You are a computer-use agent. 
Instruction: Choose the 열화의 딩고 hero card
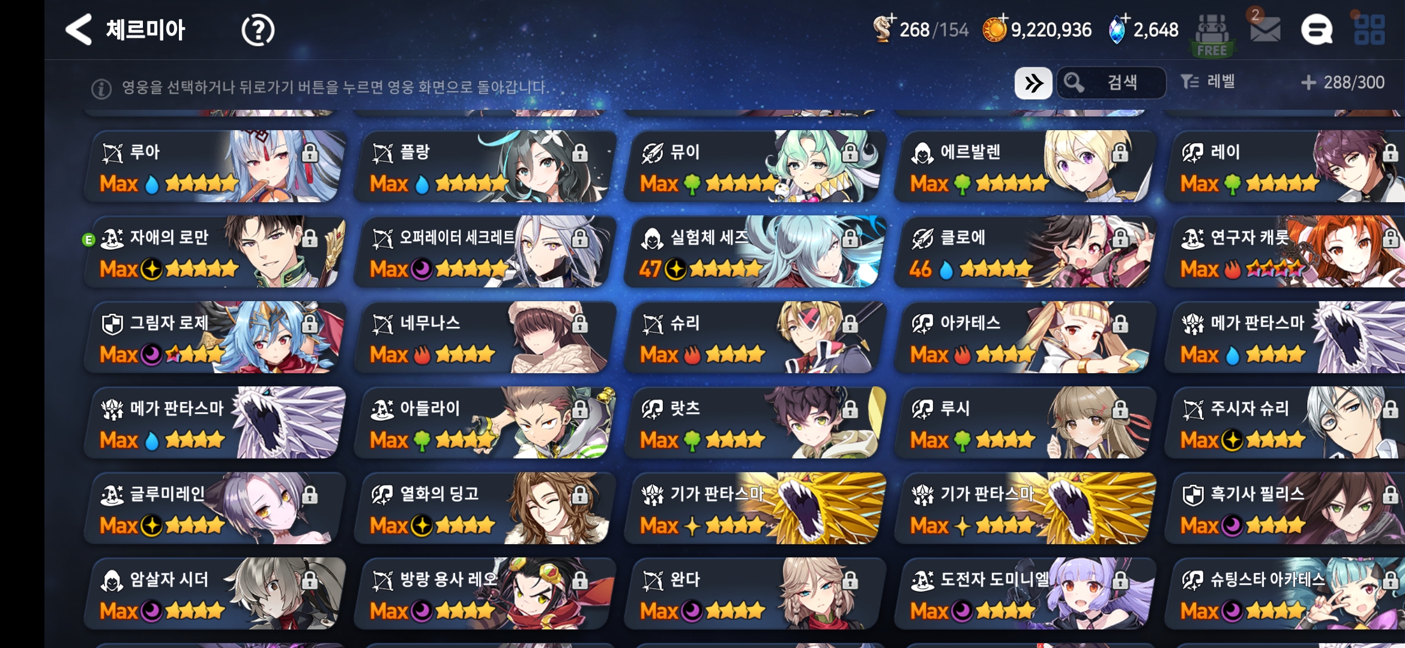click(485, 508)
